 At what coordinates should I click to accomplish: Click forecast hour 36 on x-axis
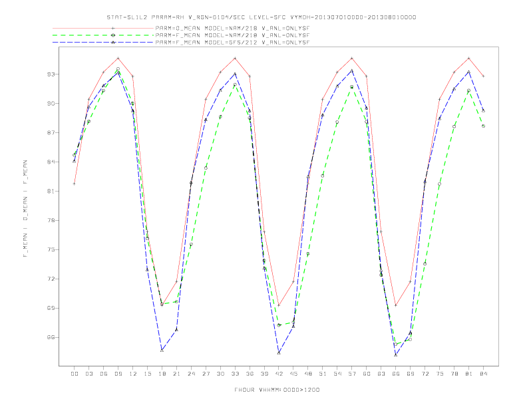(x=250, y=374)
